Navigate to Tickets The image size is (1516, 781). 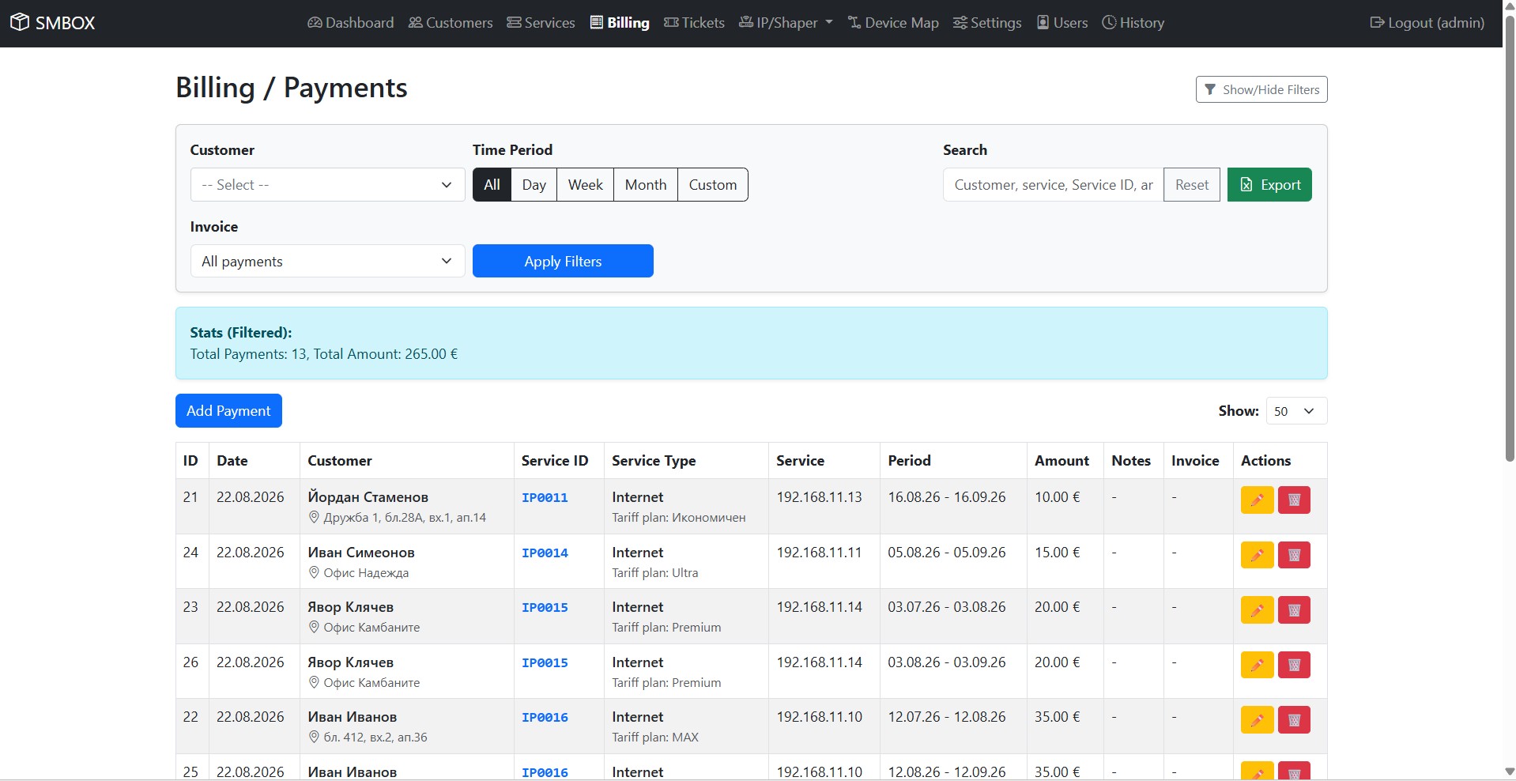694,23
